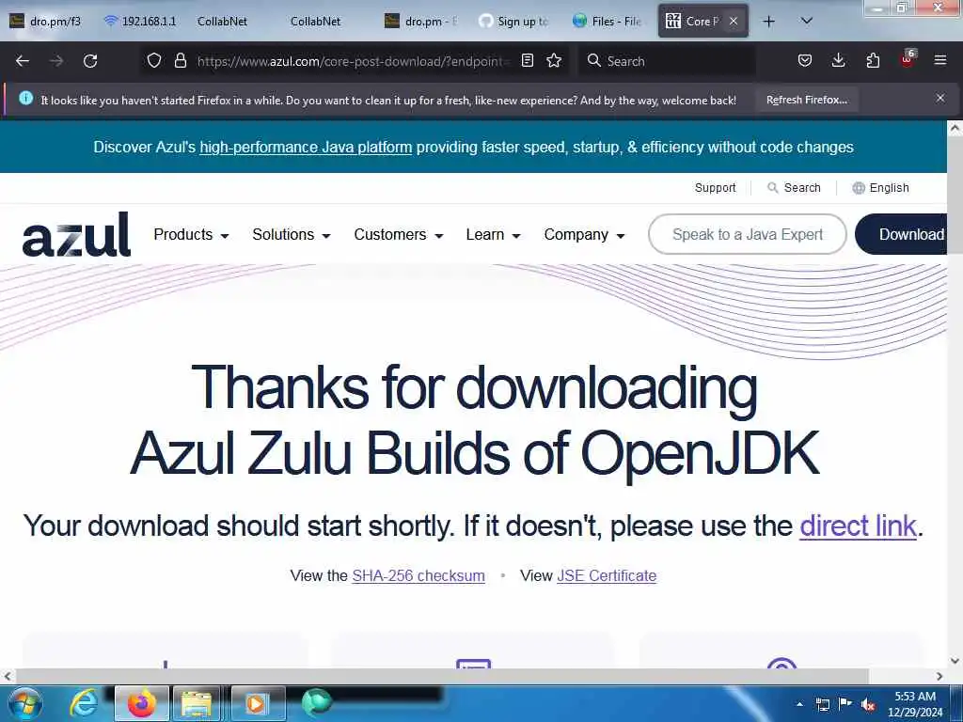Expand the Customers menu
The width and height of the screenshot is (963, 722).
click(398, 234)
